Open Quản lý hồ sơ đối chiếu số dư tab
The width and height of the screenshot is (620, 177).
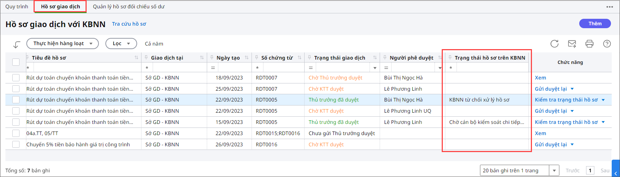pyautogui.click(x=128, y=7)
